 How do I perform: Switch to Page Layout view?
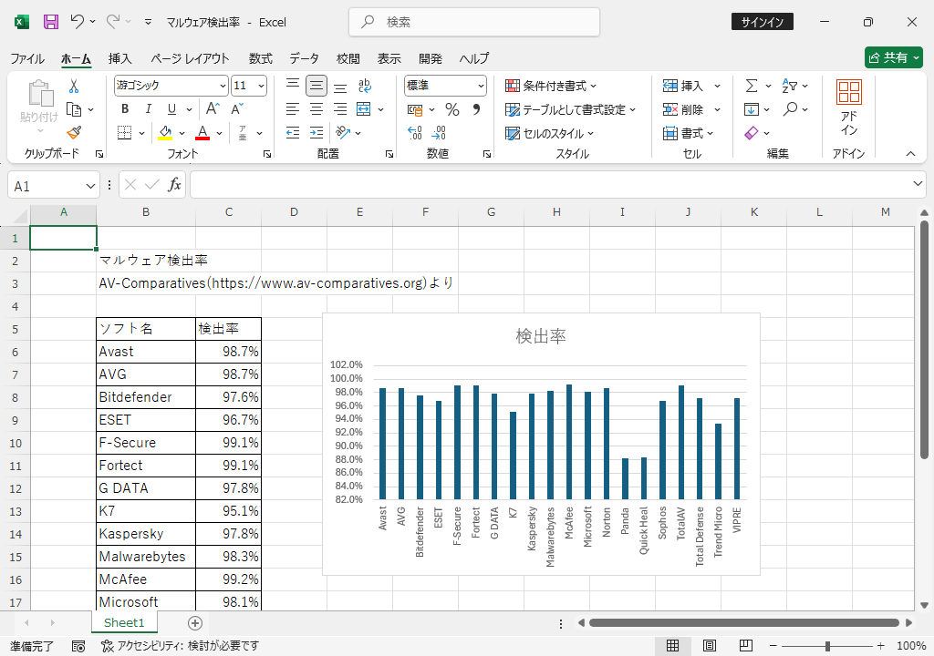click(x=709, y=646)
